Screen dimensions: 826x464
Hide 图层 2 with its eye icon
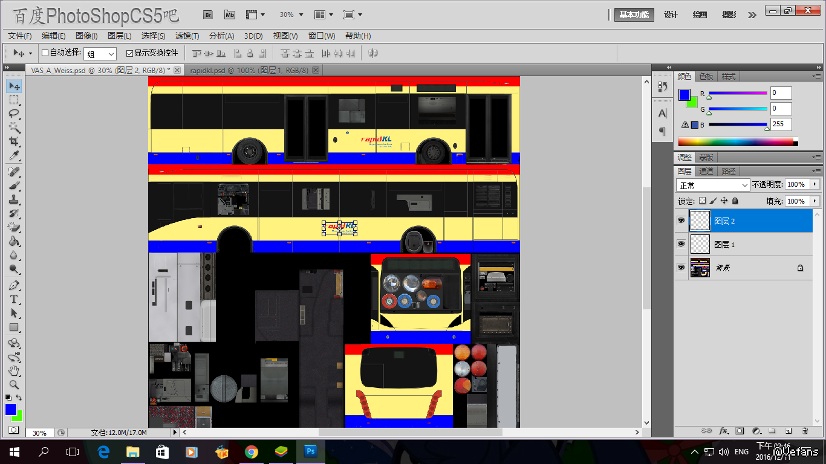pyautogui.click(x=681, y=221)
